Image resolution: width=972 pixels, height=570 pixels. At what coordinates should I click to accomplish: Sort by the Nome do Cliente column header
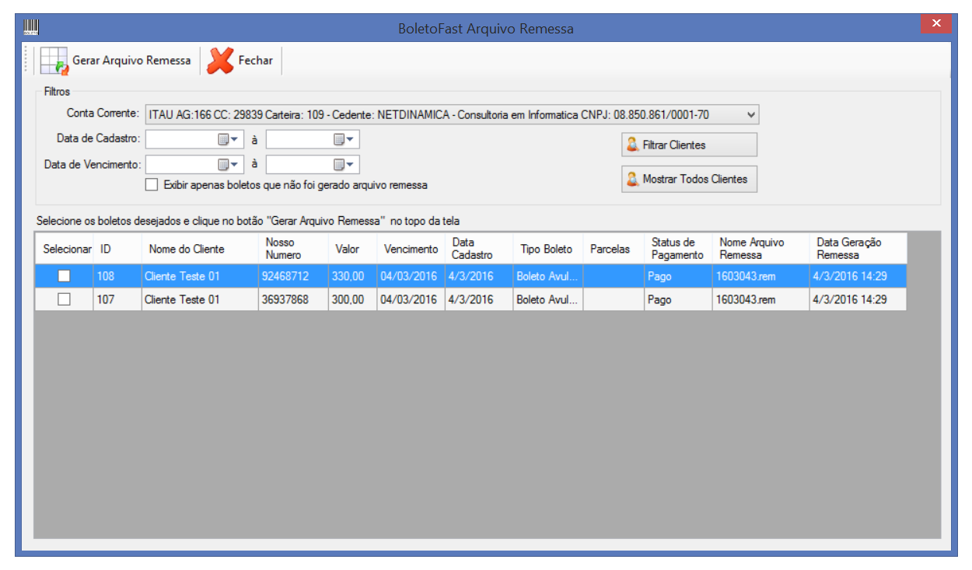187,249
